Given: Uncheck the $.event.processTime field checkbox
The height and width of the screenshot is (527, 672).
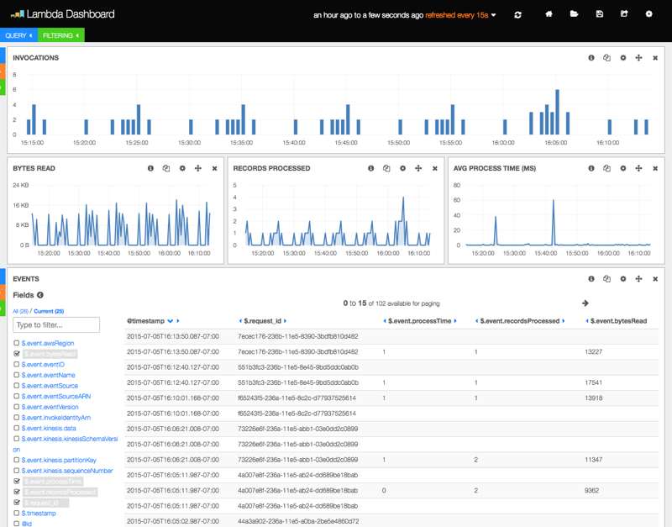Looking at the screenshot, I should (15, 482).
